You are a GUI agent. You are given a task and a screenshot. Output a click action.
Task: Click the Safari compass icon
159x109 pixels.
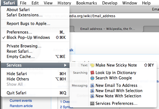pos(92,78)
